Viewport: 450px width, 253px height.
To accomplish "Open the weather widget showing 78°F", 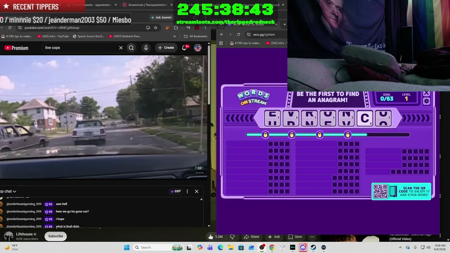I will [x=11, y=247].
